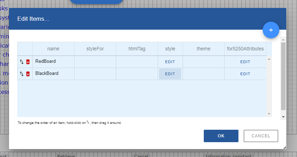The image size is (297, 157).
Task: Click the styleFor column header
Action: pyautogui.click(x=95, y=49)
